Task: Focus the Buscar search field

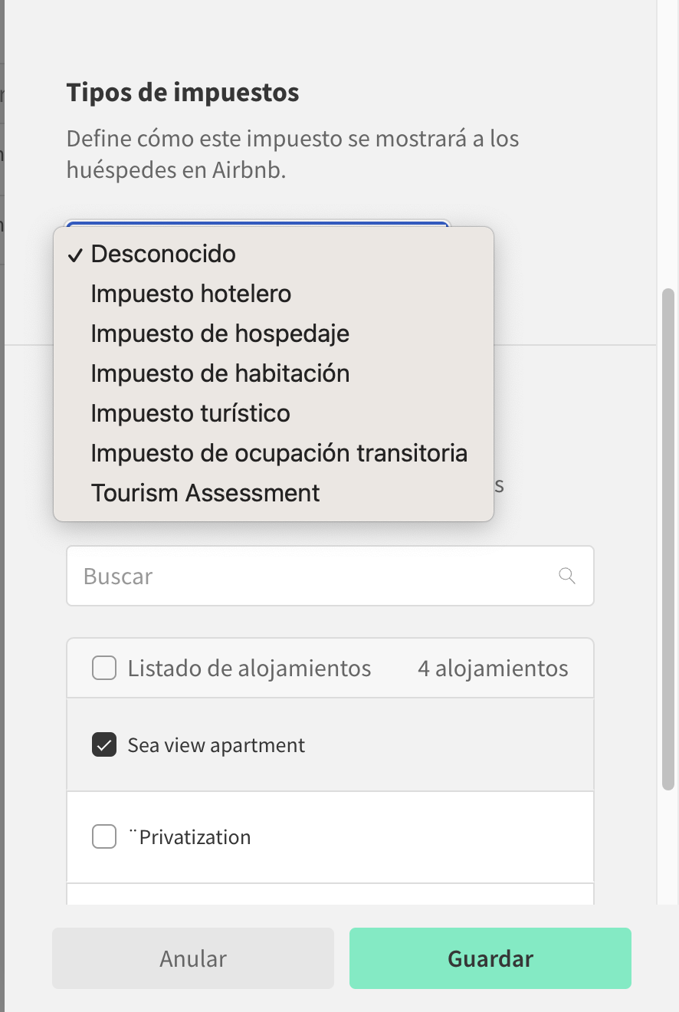Action: click(307, 576)
